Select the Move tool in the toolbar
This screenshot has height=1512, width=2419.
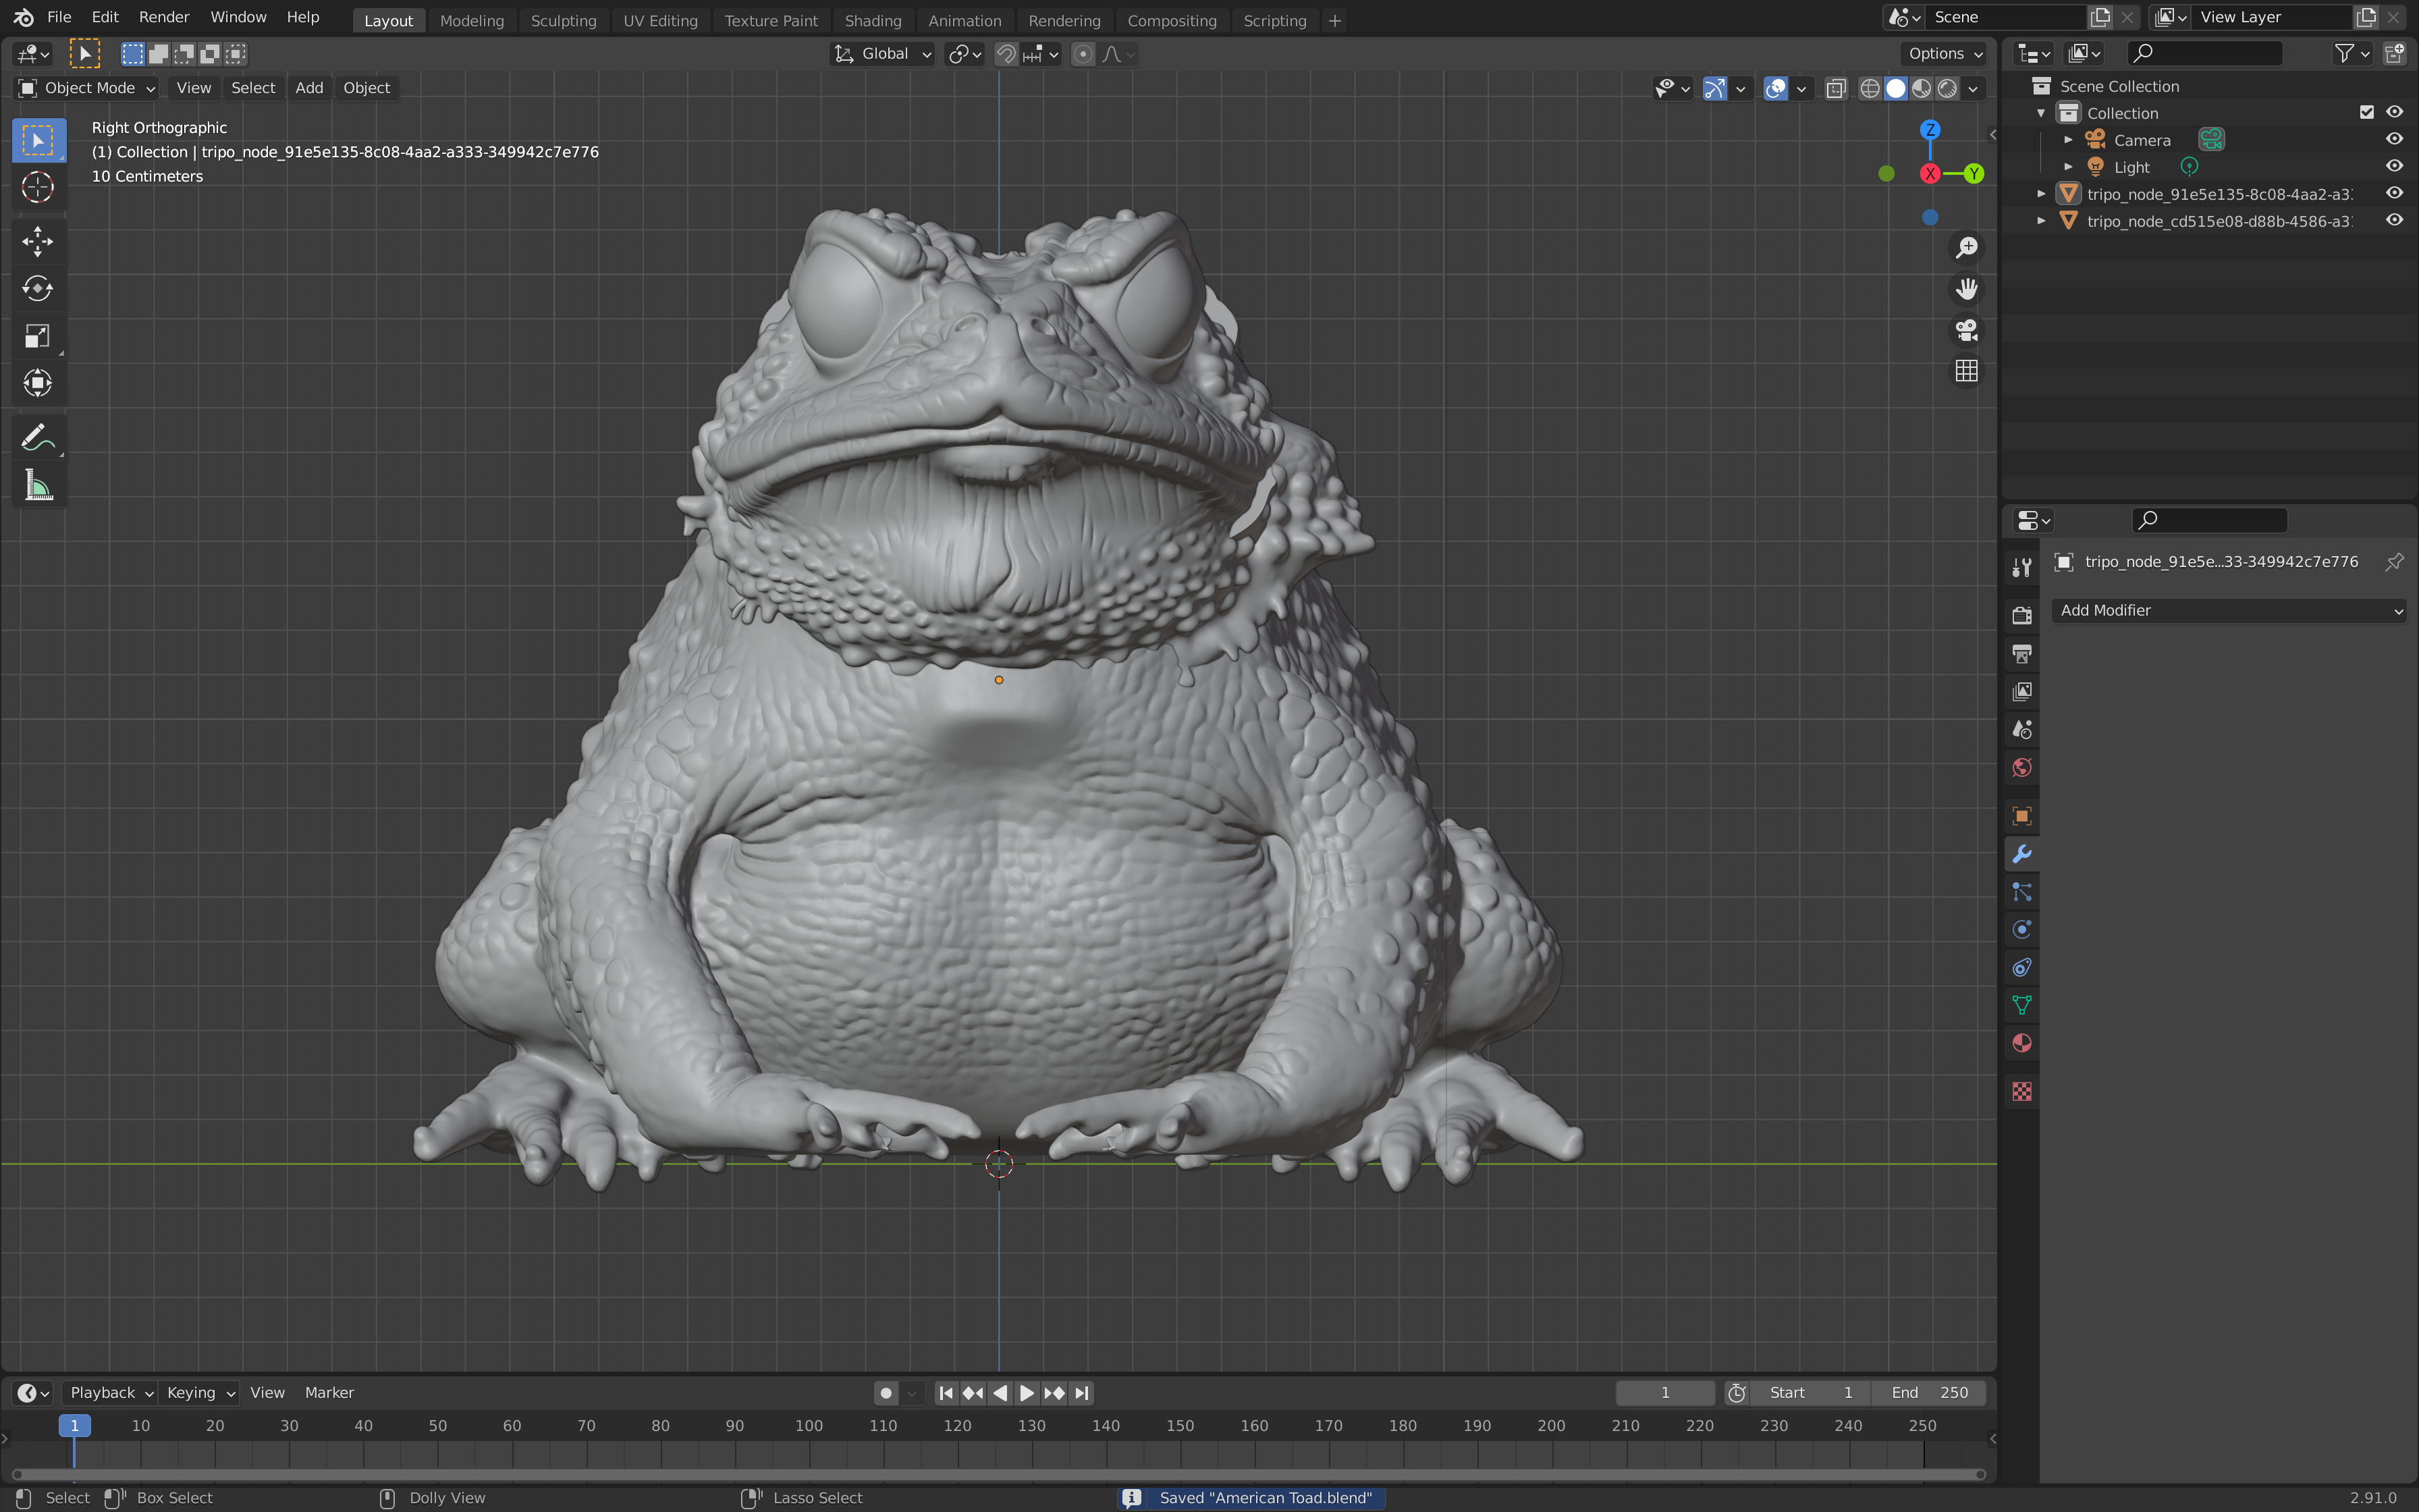pos(37,241)
